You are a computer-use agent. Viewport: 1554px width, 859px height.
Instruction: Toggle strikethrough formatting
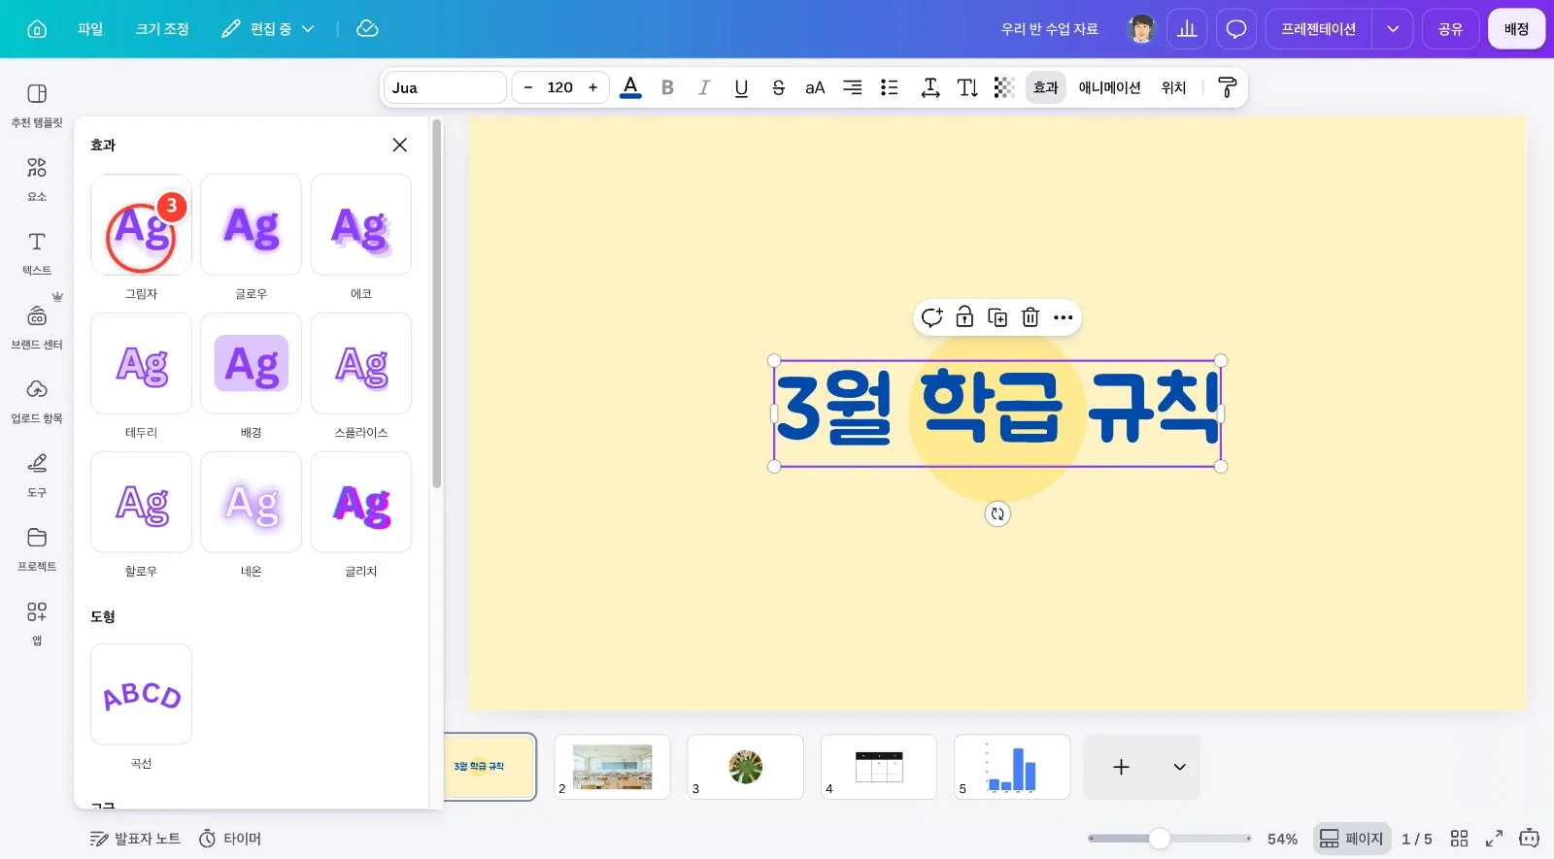point(778,87)
